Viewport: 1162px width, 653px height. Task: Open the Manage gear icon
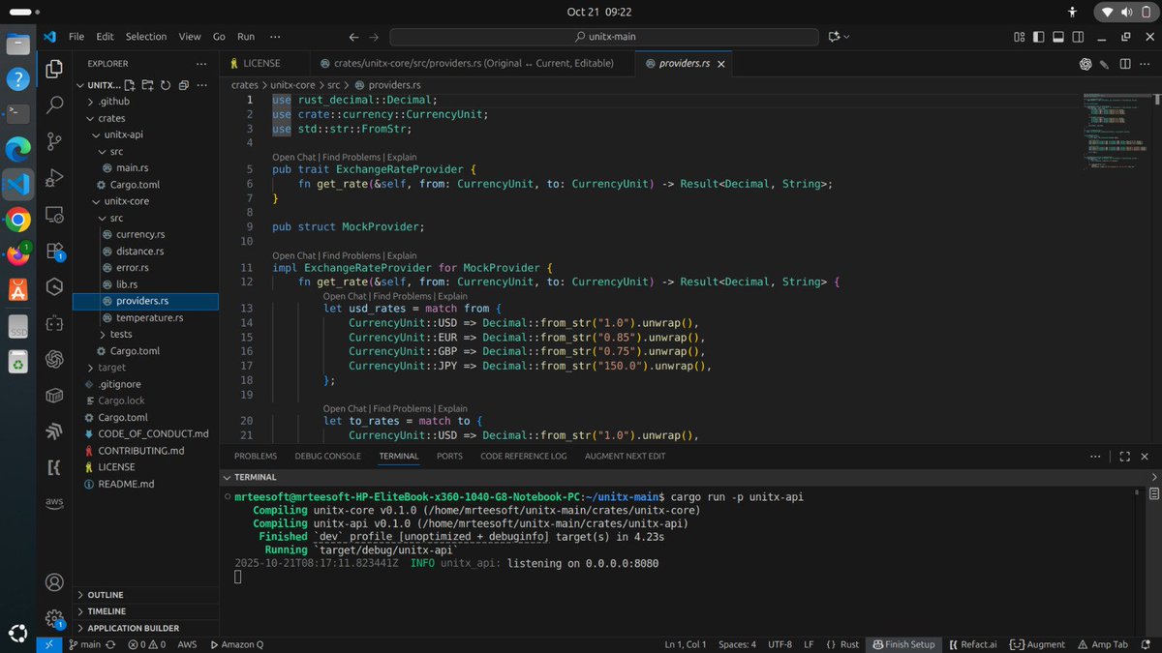54,618
